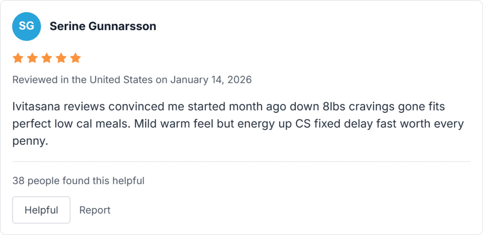Click the first rating star
Image resolution: width=483 pixels, height=235 pixels.
tap(18, 58)
